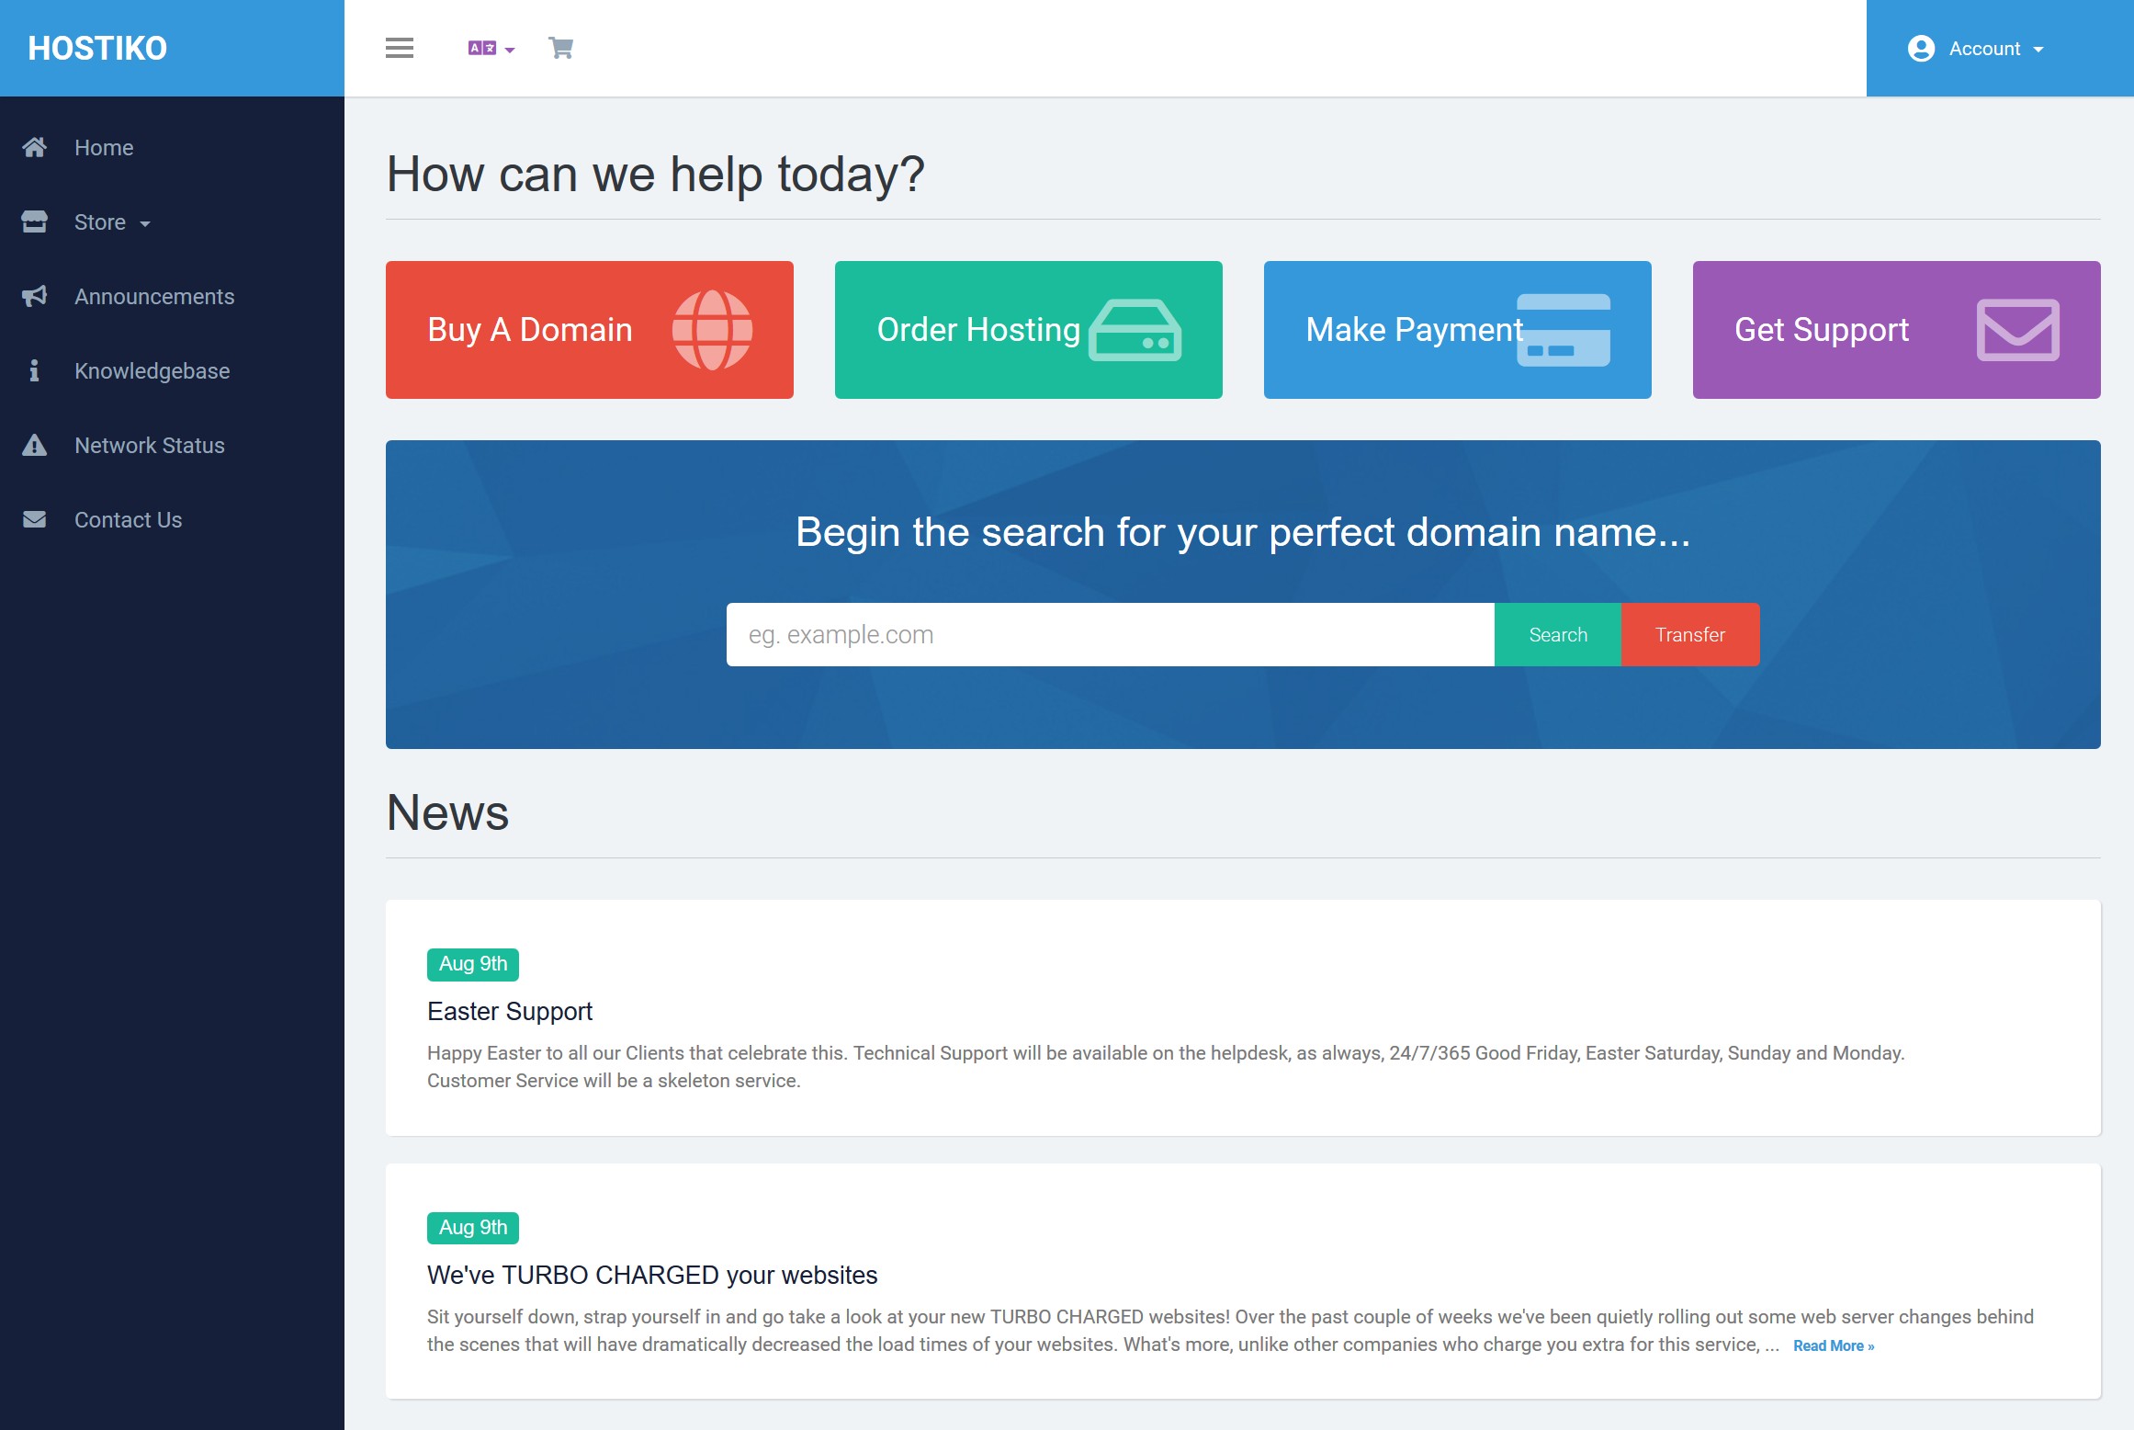Expand the Account dropdown menu
The height and width of the screenshot is (1430, 2134).
pyautogui.click(x=1975, y=48)
